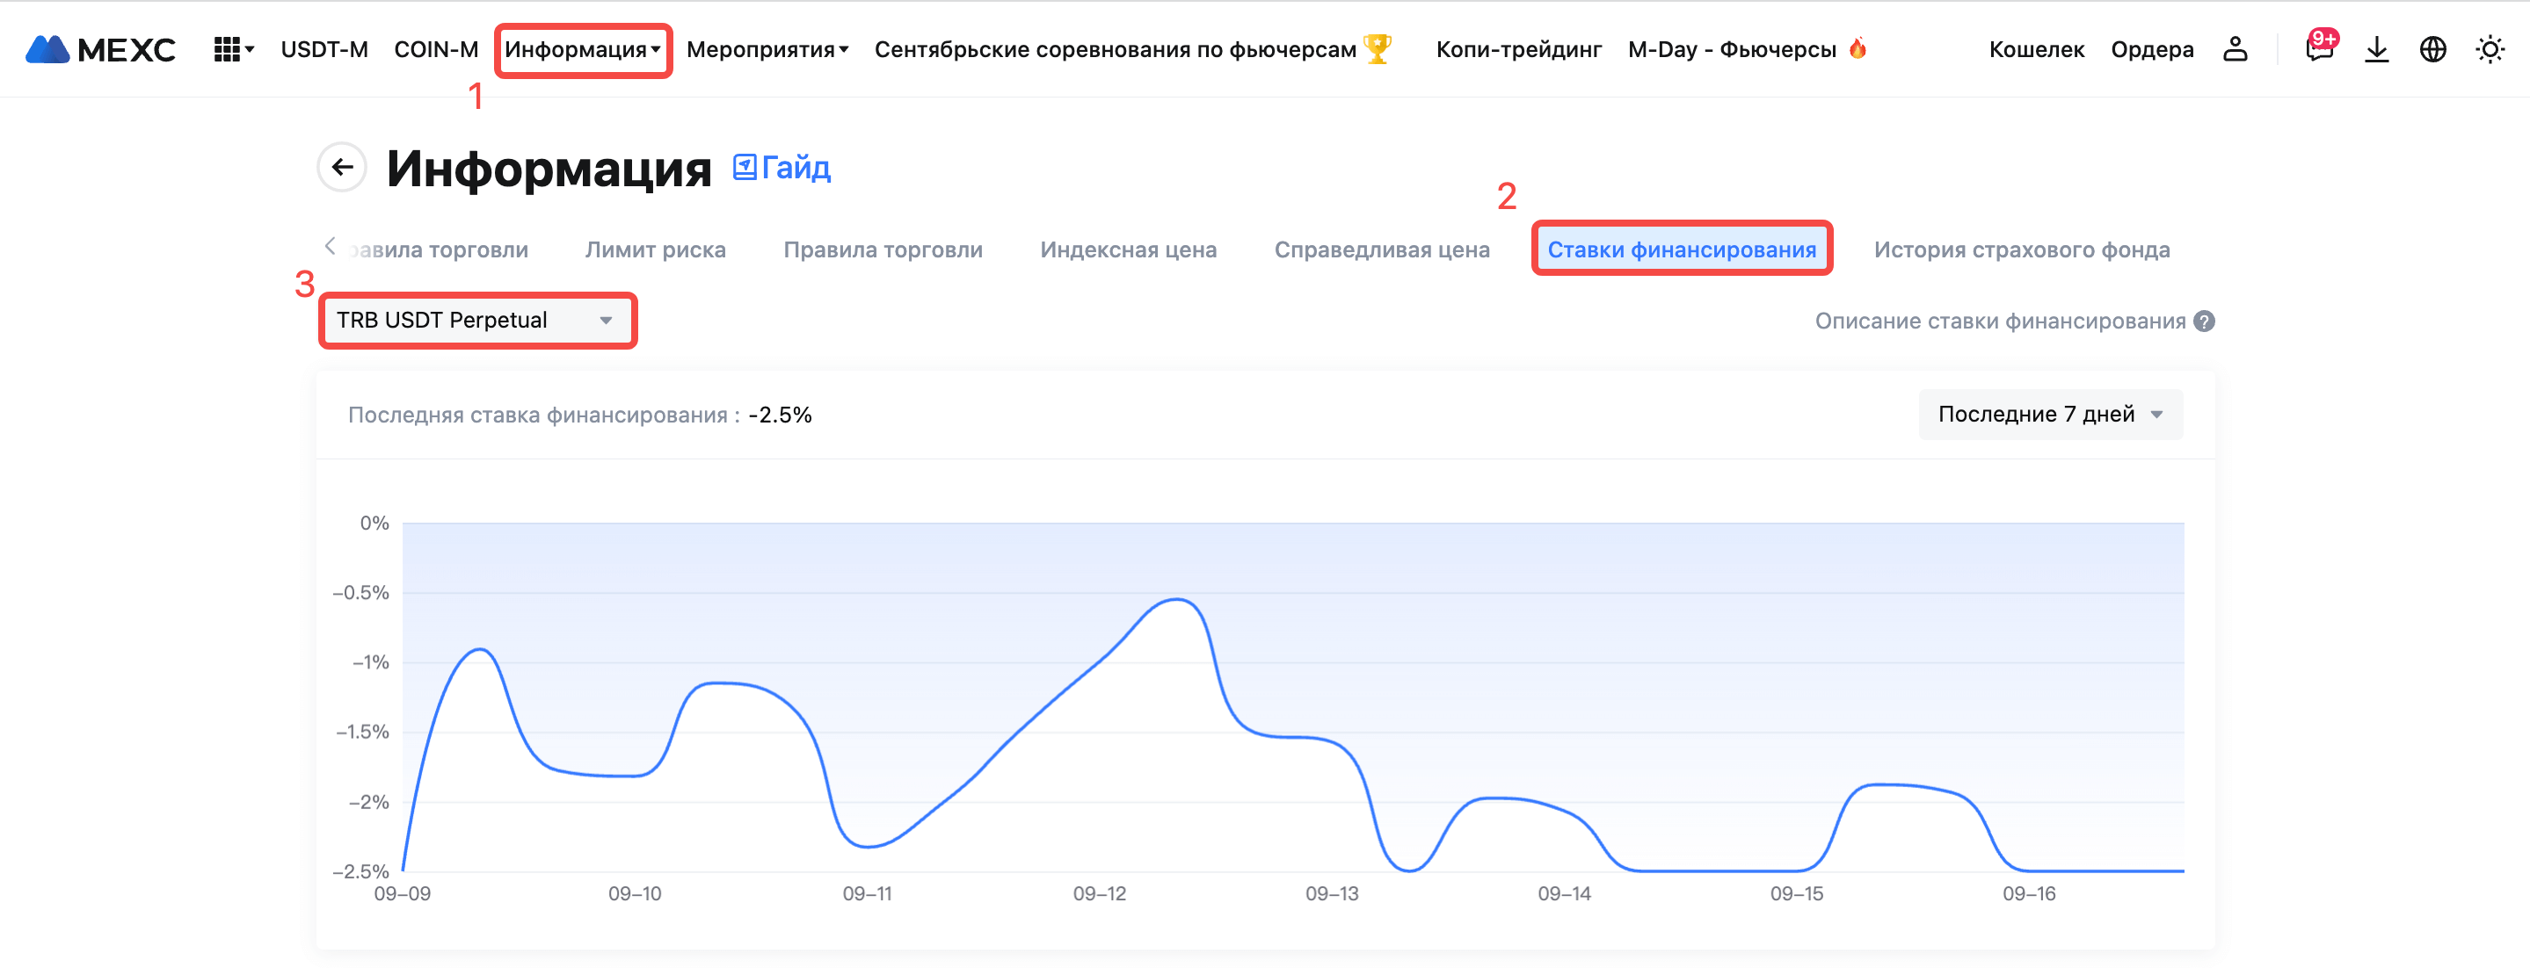Image resolution: width=2530 pixels, height=968 pixels.
Task: Toggle the sun light/dark theme
Action: point(2490,49)
